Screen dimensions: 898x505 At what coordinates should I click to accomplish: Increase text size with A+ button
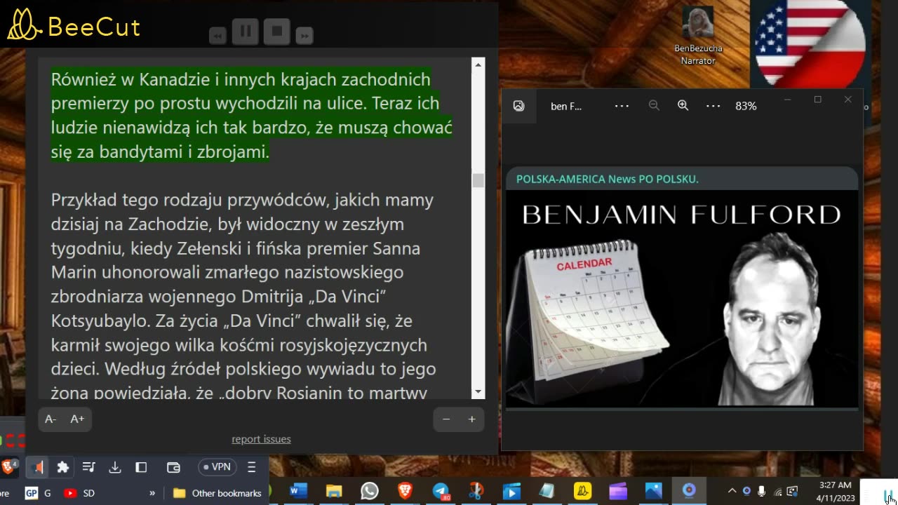77,419
